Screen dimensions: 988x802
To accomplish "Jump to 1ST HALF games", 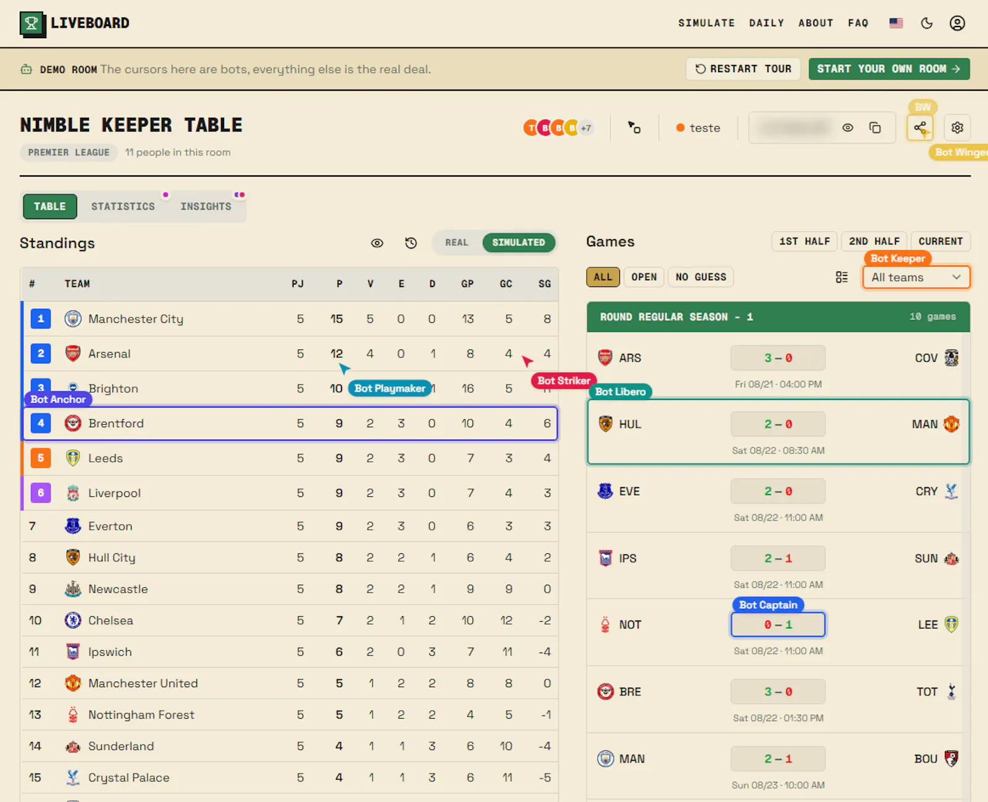I will coord(805,241).
